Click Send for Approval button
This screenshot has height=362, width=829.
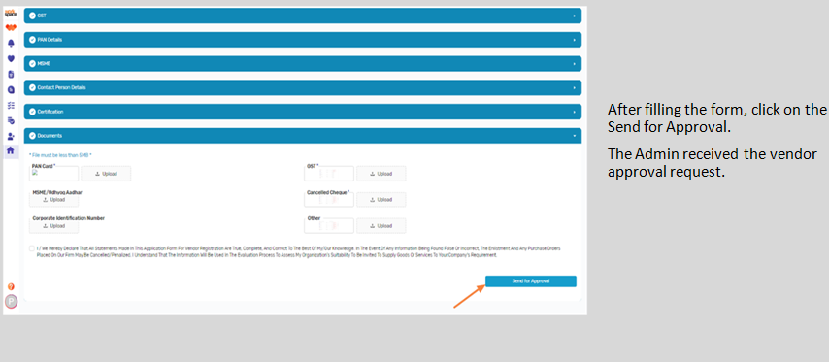pos(531,281)
